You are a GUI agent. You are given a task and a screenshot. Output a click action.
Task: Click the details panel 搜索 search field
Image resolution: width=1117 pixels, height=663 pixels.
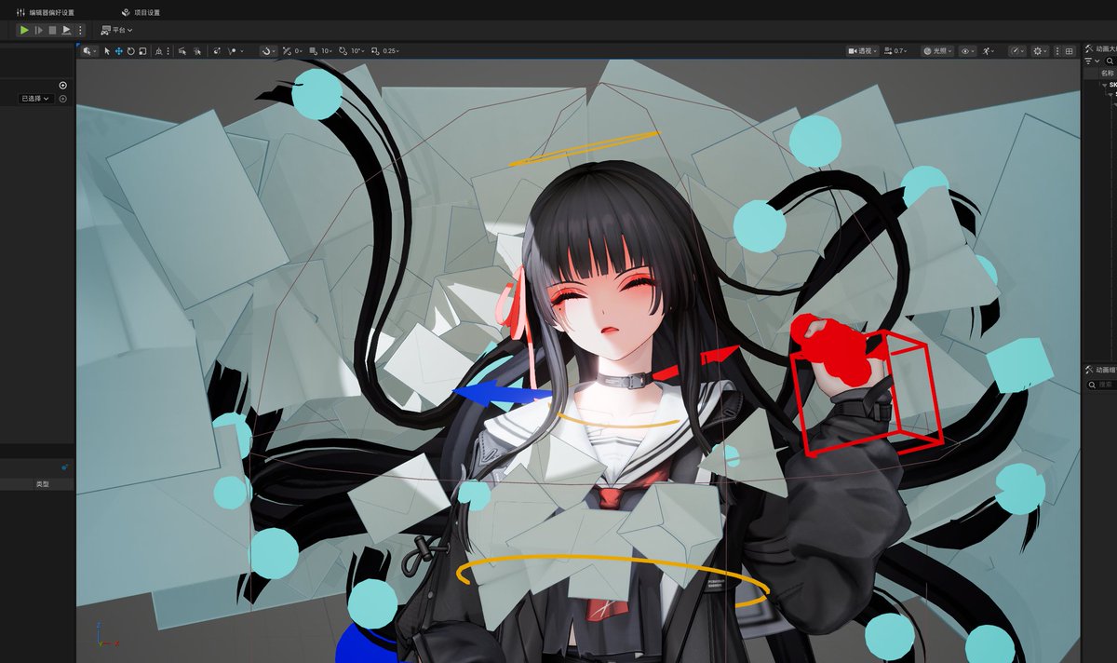pyautogui.click(x=1103, y=384)
